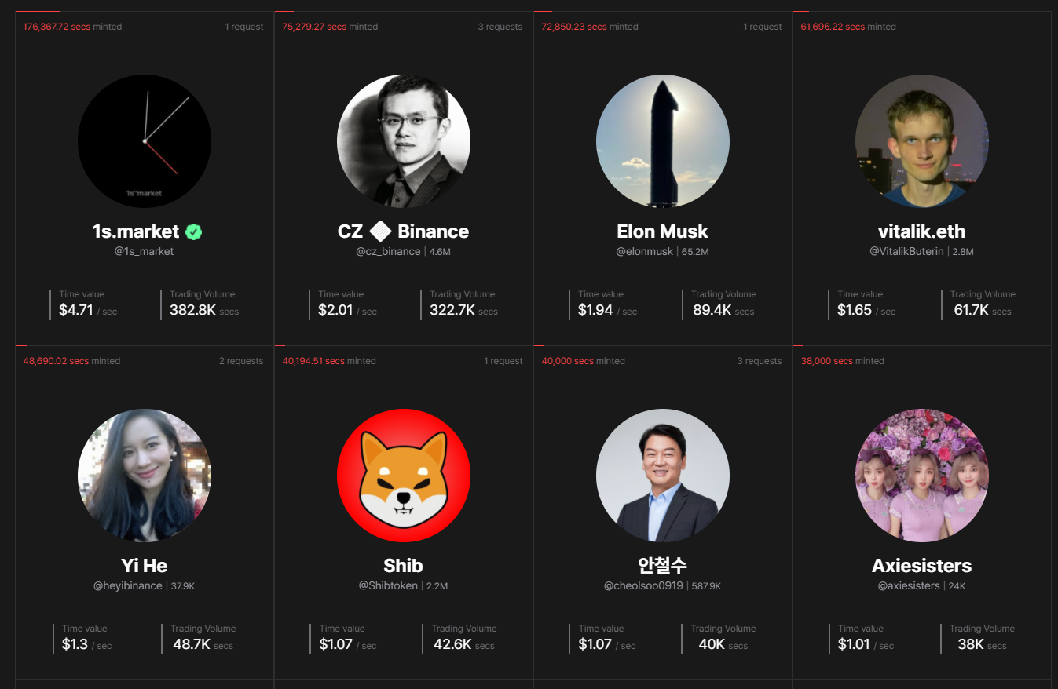
Task: Visit the @VitalikButerin handle
Action: (906, 252)
